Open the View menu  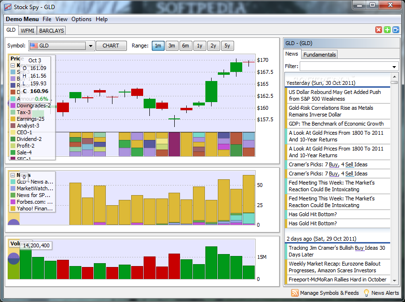pos(61,19)
